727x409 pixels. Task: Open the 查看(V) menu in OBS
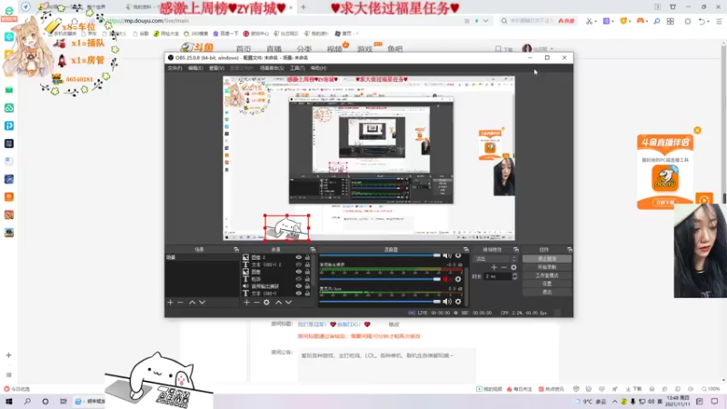(216, 68)
